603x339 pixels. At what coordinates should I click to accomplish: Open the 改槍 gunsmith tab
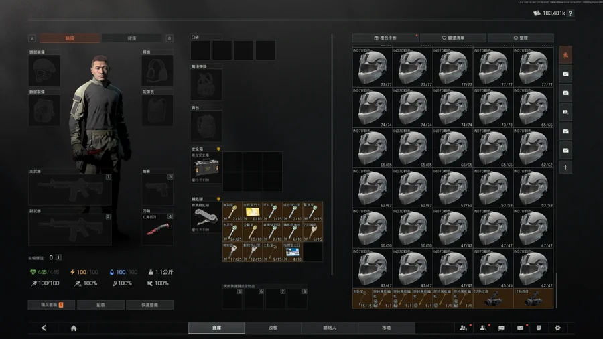273,328
